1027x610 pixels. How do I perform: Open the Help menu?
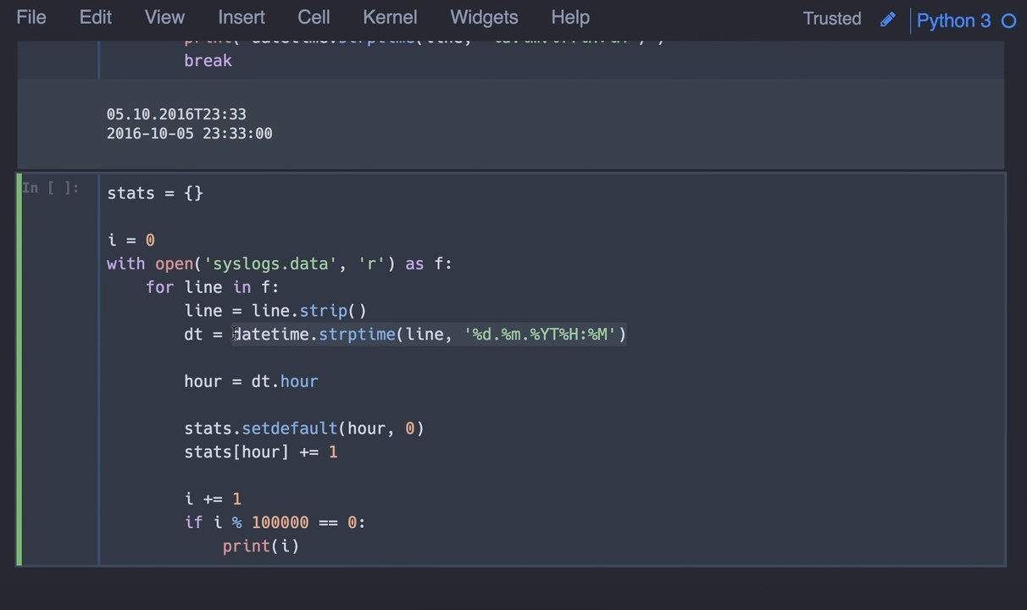pyautogui.click(x=570, y=17)
